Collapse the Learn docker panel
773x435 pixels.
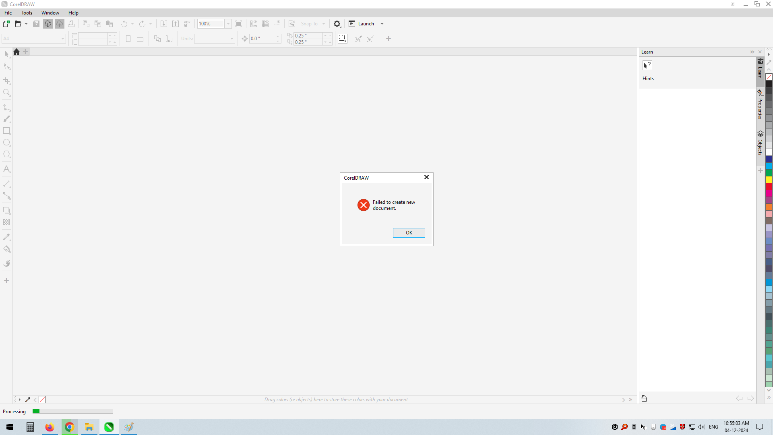[752, 52]
